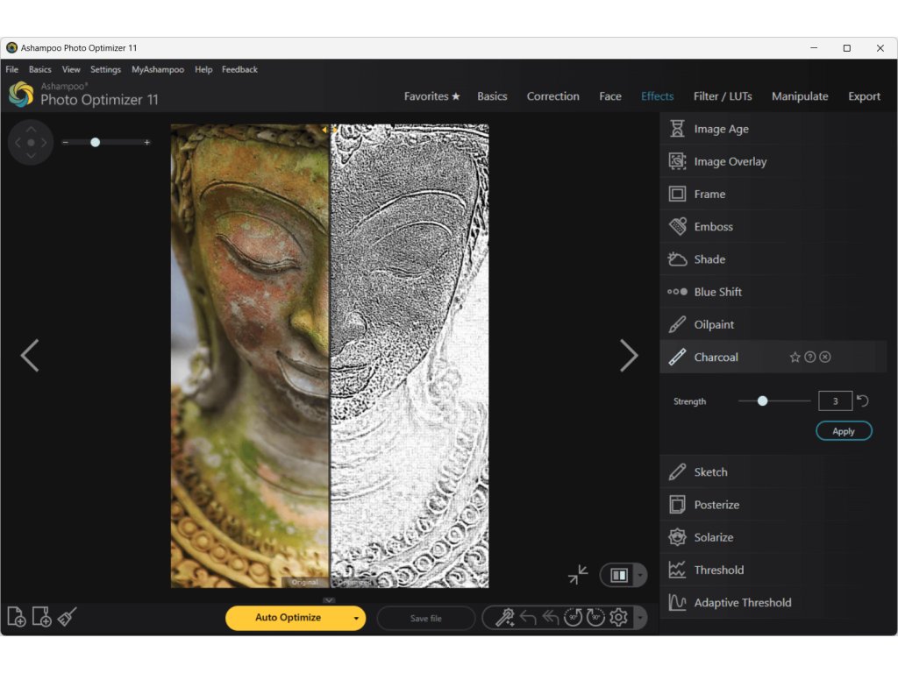
Task: Apply the Charcoal effect
Action: click(844, 431)
